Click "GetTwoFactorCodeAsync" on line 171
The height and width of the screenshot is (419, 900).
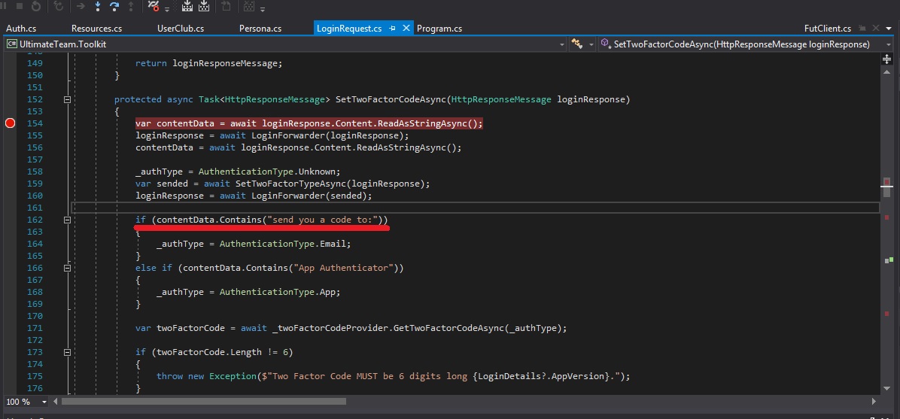448,328
